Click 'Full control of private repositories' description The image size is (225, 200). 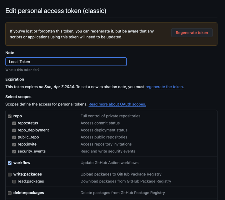tap(110, 116)
